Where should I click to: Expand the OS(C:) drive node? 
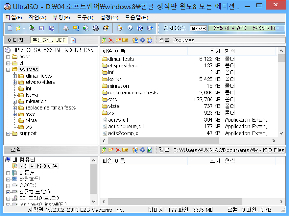pyautogui.click(x=8, y=186)
